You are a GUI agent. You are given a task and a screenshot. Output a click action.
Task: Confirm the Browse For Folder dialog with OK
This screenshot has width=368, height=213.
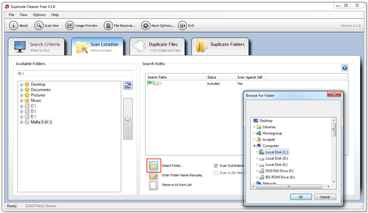pyautogui.click(x=301, y=197)
